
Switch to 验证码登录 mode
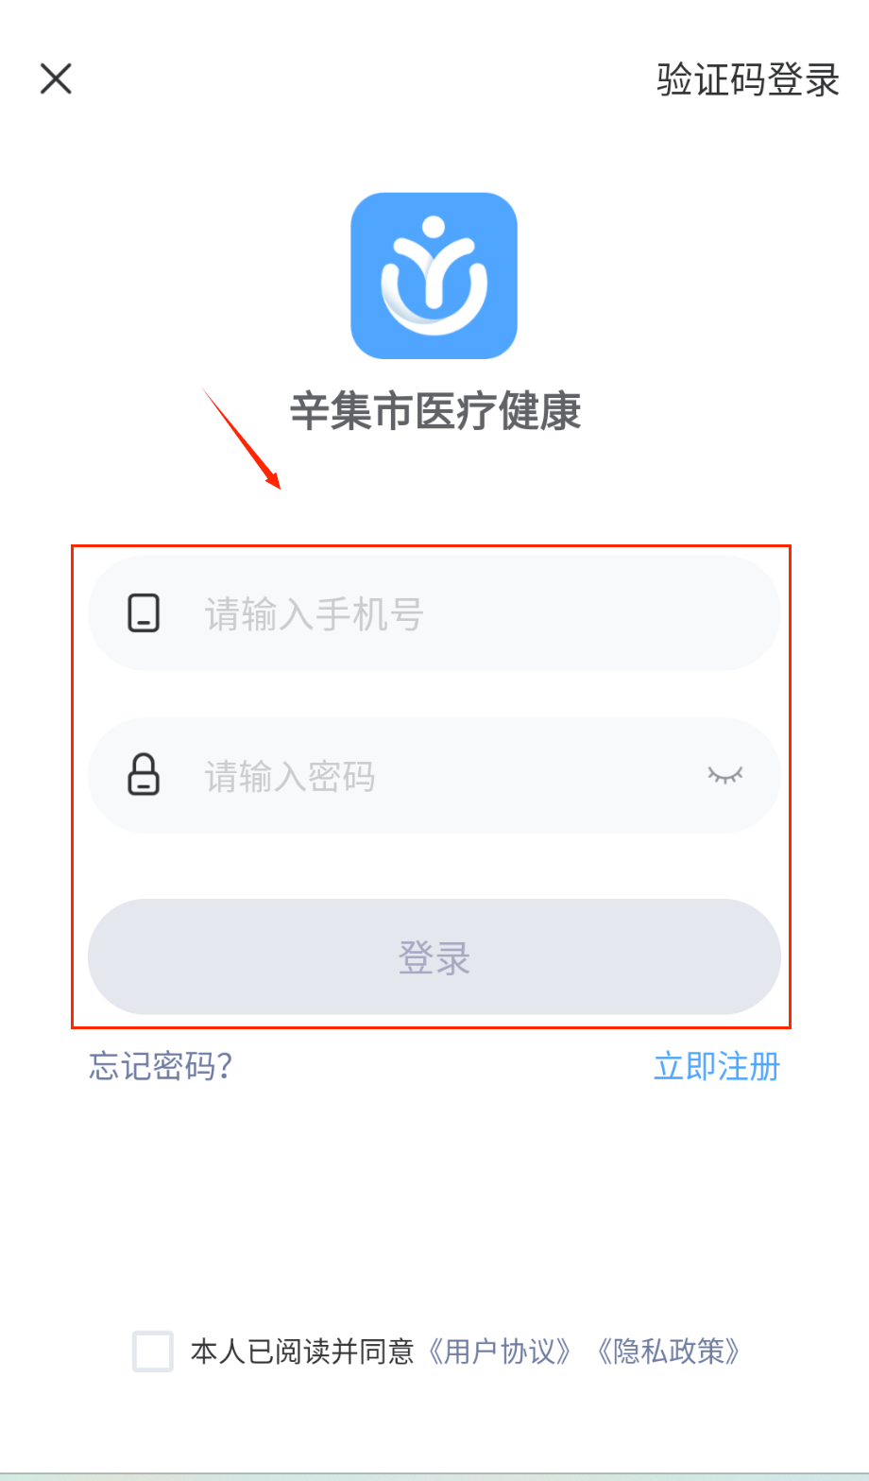[x=748, y=79]
